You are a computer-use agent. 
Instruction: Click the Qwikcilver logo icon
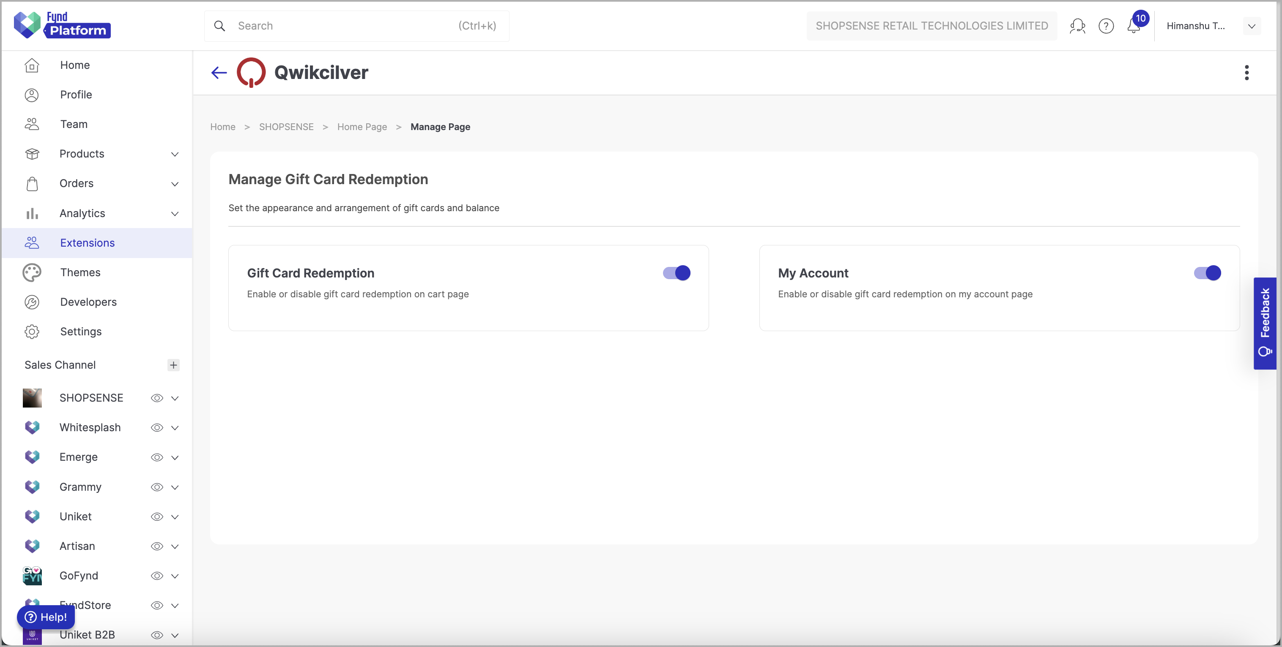pyautogui.click(x=251, y=73)
